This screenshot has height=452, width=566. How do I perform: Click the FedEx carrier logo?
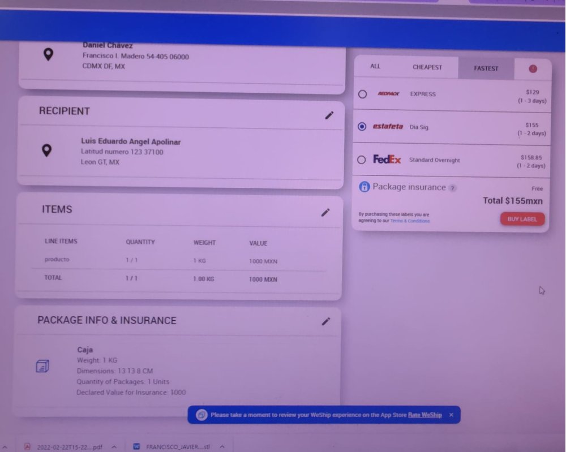click(387, 159)
